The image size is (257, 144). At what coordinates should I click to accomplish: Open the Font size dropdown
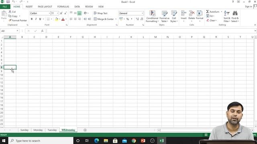(57, 13)
